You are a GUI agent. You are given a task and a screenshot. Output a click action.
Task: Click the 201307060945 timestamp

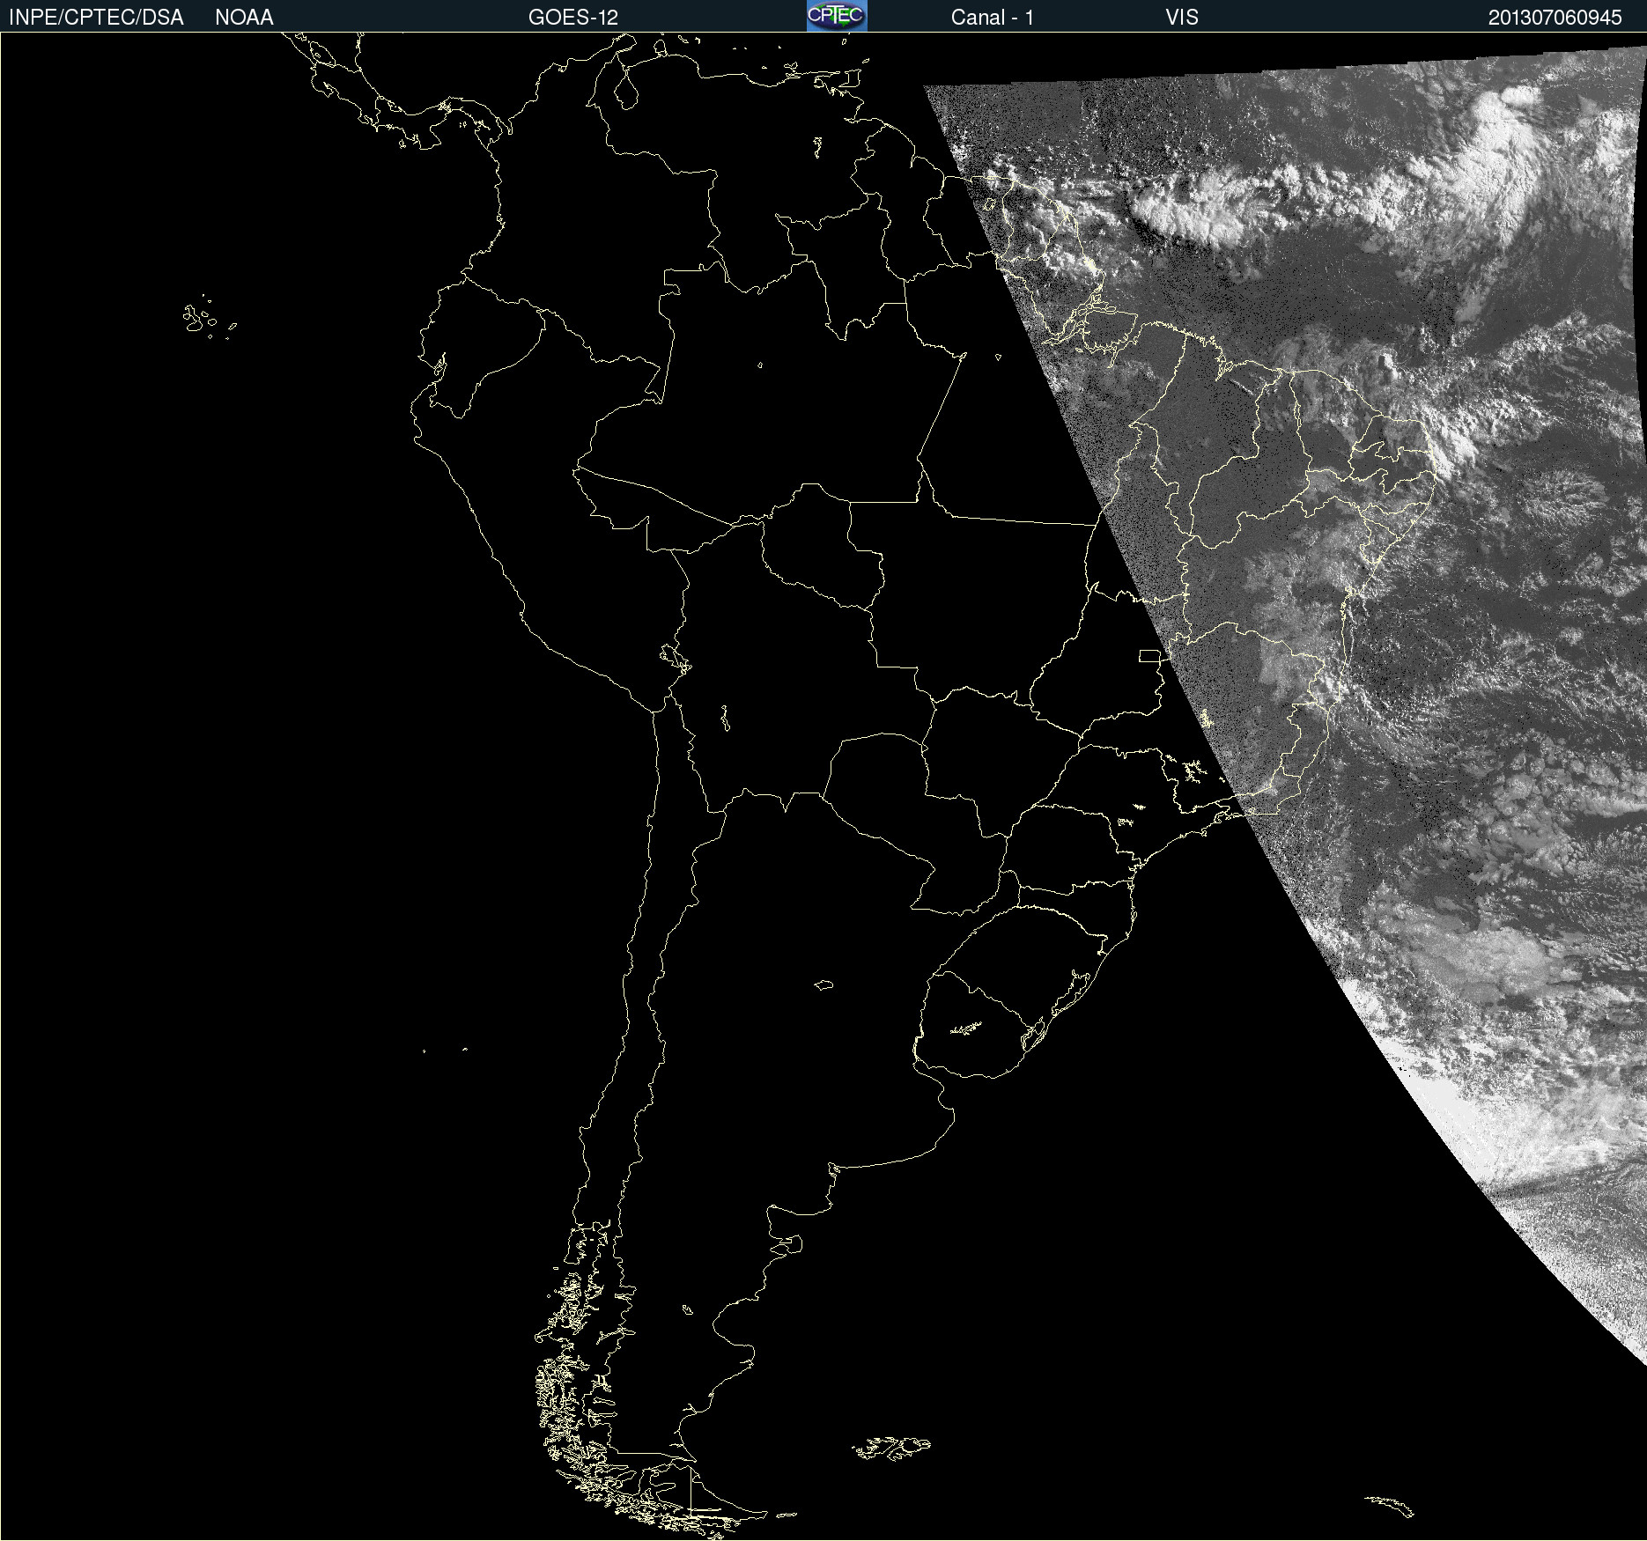click(x=1555, y=18)
